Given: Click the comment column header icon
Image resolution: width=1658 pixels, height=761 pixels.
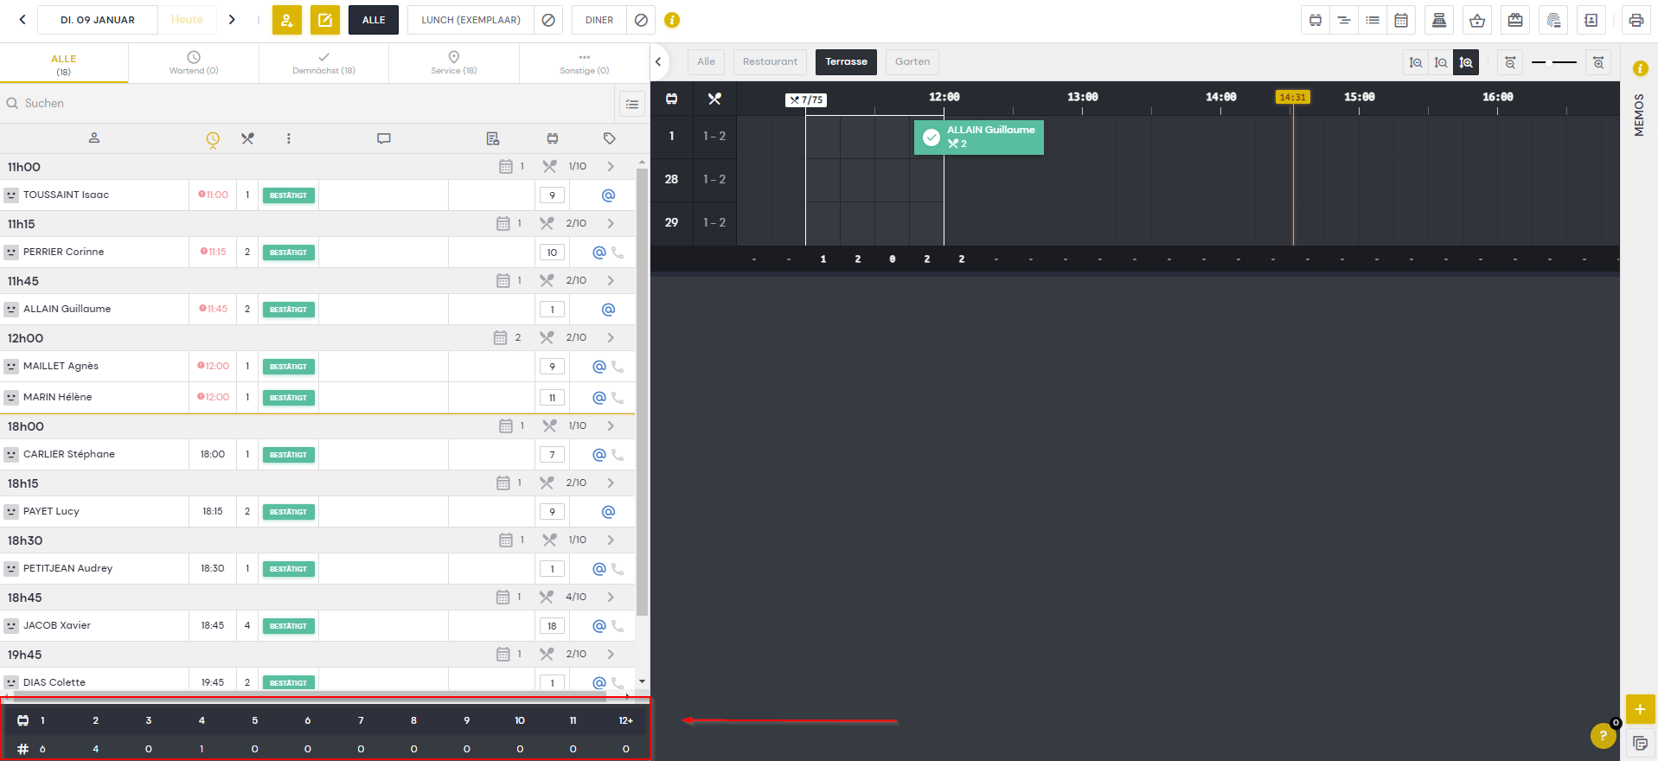Looking at the screenshot, I should click(x=384, y=138).
